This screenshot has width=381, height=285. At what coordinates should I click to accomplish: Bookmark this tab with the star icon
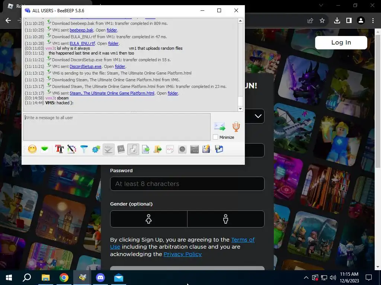(x=322, y=21)
